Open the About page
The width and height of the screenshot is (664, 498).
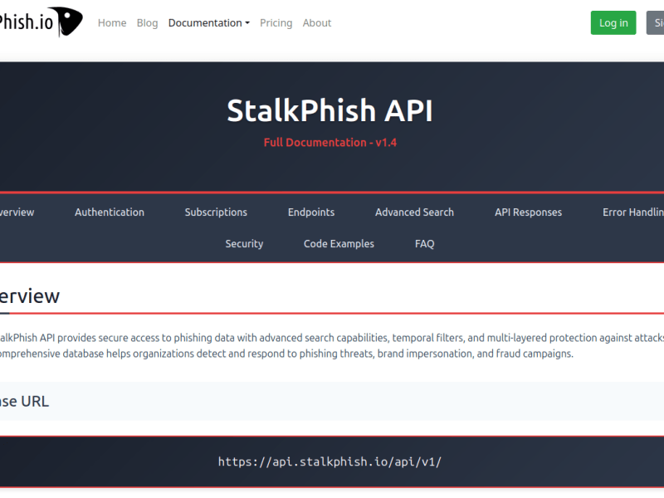click(x=316, y=22)
